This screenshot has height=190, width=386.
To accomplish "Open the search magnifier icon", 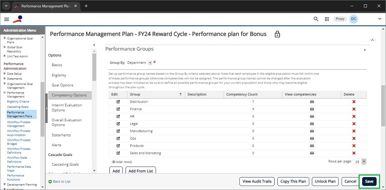I will click(316, 19).
